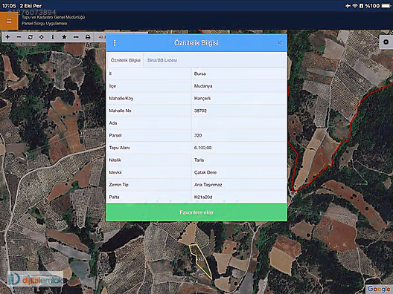Viewport: 393px width, 294px height.
Task: Click the Mahalle/Köy label
Action: [x=121, y=99]
